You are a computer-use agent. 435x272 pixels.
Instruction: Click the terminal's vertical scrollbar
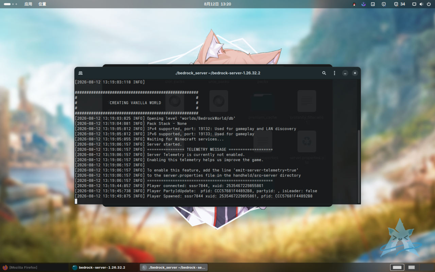point(359,166)
